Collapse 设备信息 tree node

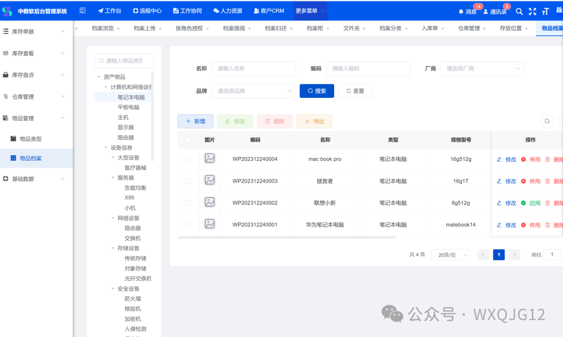(105, 148)
